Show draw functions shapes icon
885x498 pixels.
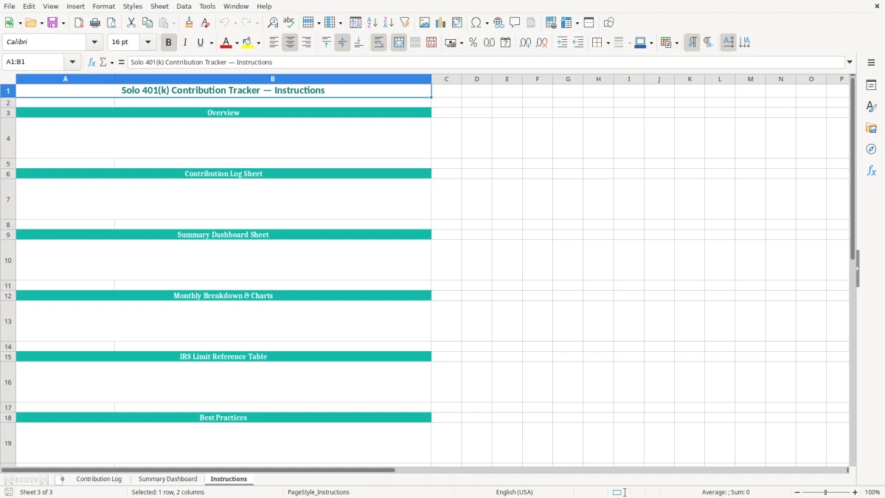tap(608, 23)
